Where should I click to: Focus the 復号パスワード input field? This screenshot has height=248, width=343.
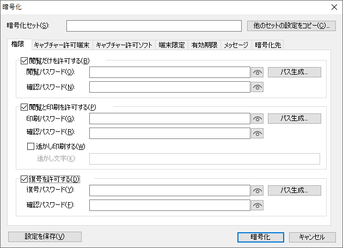tap(169, 191)
